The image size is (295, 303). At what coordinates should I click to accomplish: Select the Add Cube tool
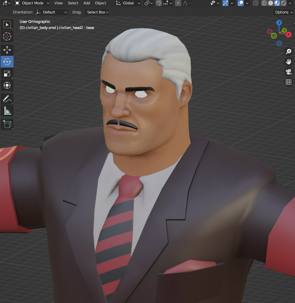coord(7,124)
